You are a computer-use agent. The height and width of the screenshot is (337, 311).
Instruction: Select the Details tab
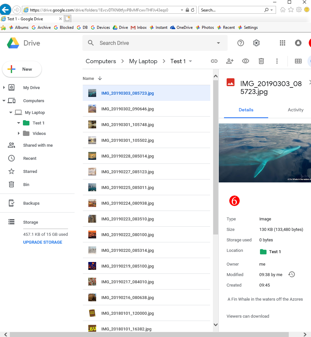click(246, 110)
